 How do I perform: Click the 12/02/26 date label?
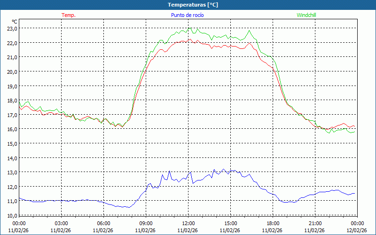click(357, 230)
